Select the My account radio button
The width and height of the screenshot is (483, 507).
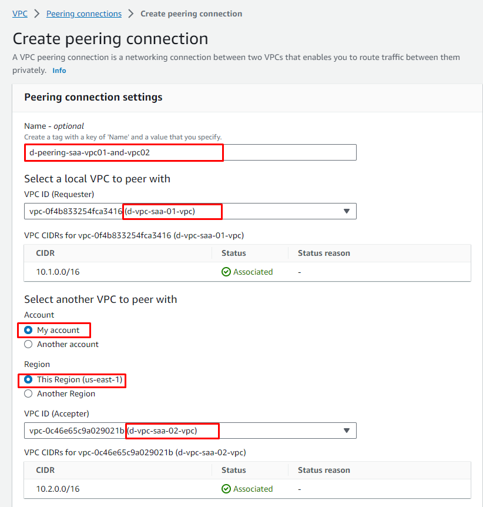[28, 331]
